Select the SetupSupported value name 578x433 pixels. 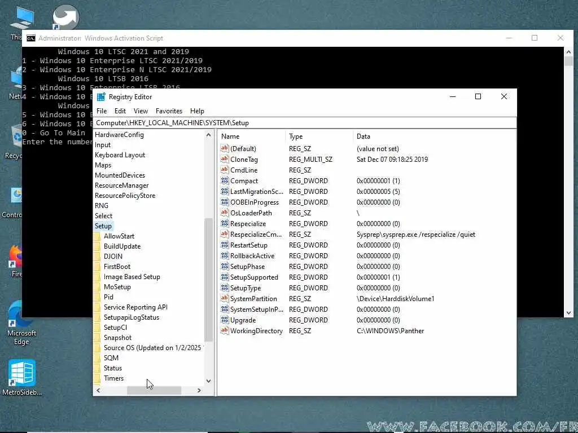pyautogui.click(x=254, y=277)
